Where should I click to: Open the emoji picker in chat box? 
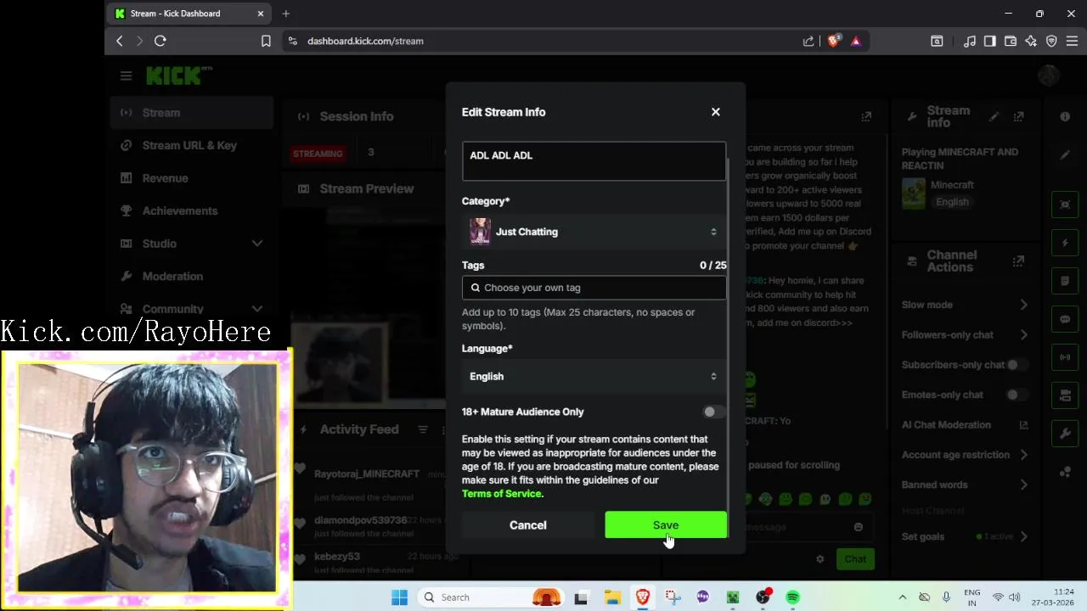click(858, 527)
